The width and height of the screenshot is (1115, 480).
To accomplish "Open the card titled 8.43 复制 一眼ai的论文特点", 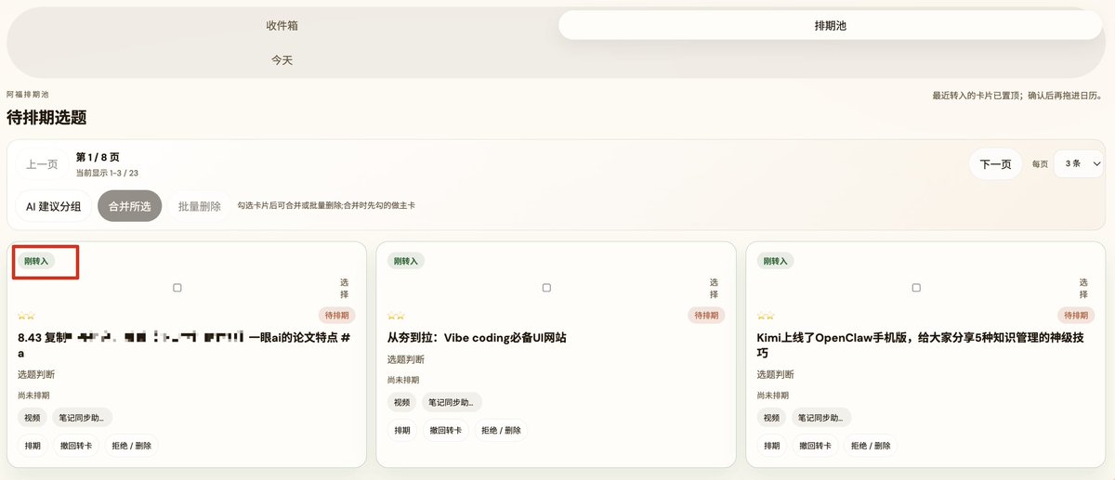I will click(184, 345).
